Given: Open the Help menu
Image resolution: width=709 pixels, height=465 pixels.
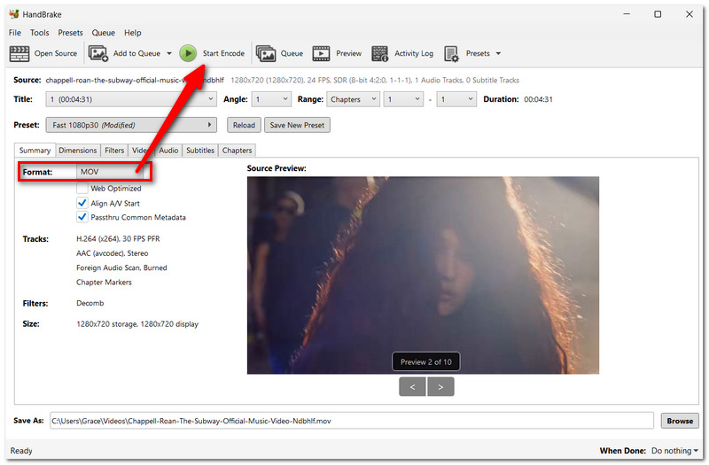Looking at the screenshot, I should pyautogui.click(x=132, y=33).
